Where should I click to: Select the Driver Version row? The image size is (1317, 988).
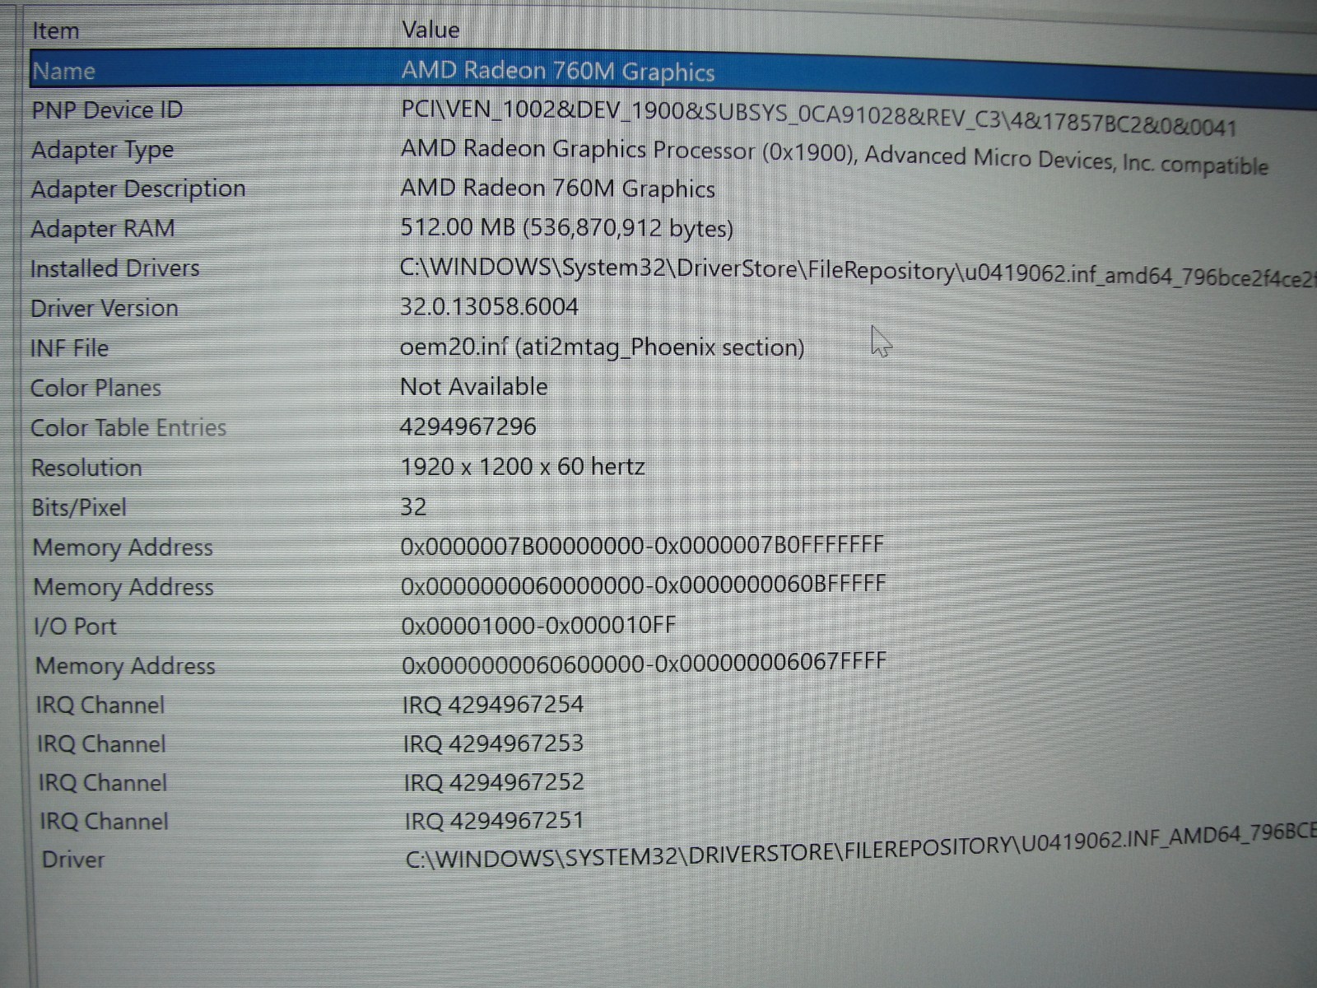coord(104,308)
